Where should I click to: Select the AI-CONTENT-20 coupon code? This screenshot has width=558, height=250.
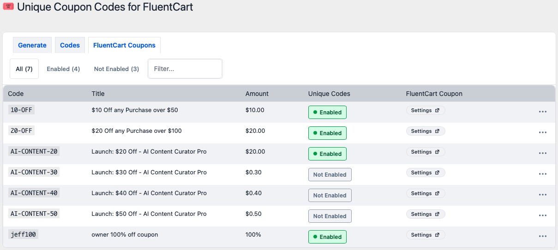click(x=34, y=151)
